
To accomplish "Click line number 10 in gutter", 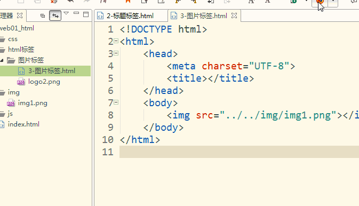I will pyautogui.click(x=108, y=140).
